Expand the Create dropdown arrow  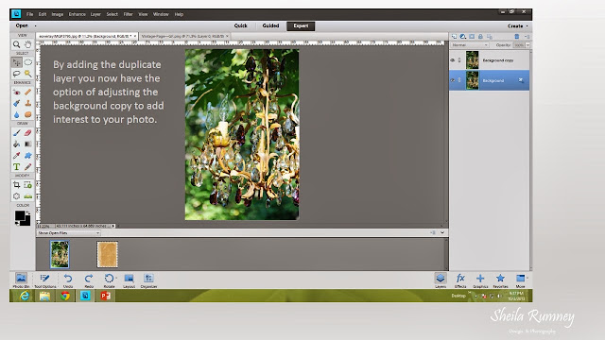coord(527,26)
